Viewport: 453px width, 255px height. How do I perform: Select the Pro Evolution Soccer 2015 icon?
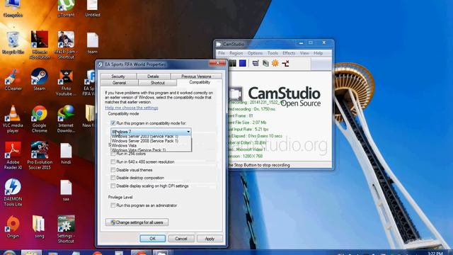point(40,156)
